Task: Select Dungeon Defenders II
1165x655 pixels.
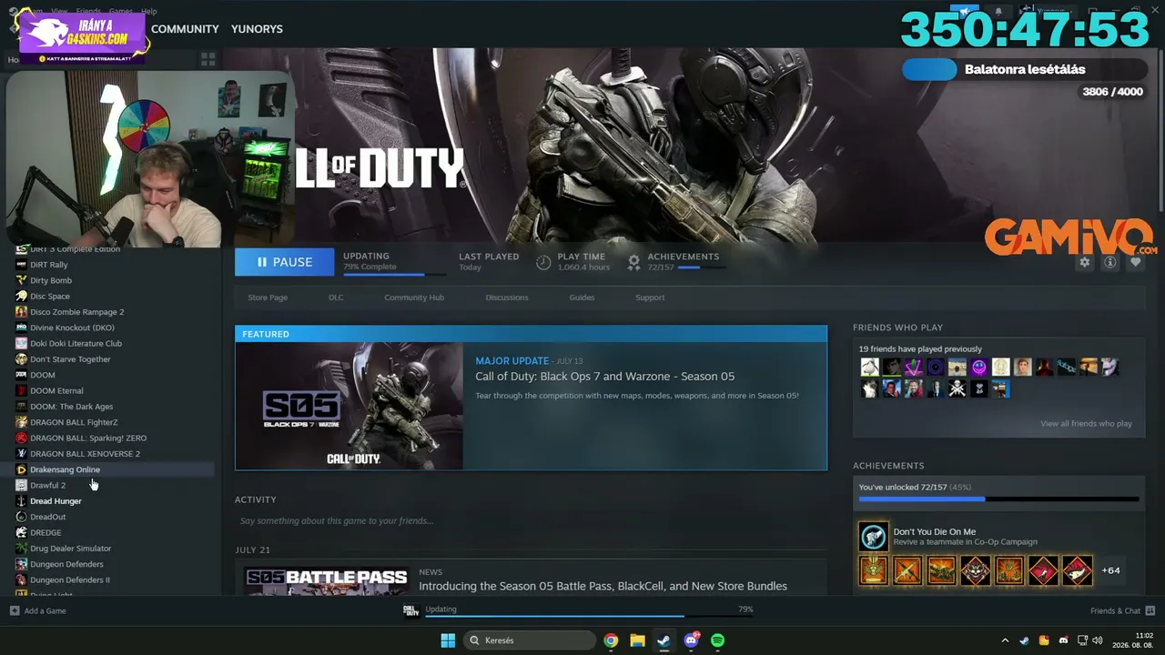Action: 70,579
